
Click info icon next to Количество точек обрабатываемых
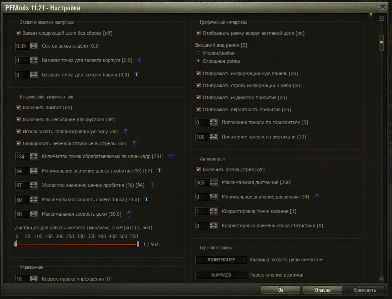(171, 156)
